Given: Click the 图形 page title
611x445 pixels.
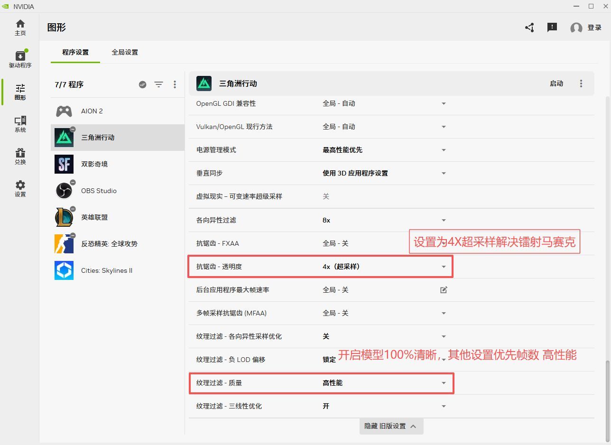Looking at the screenshot, I should click(x=56, y=27).
